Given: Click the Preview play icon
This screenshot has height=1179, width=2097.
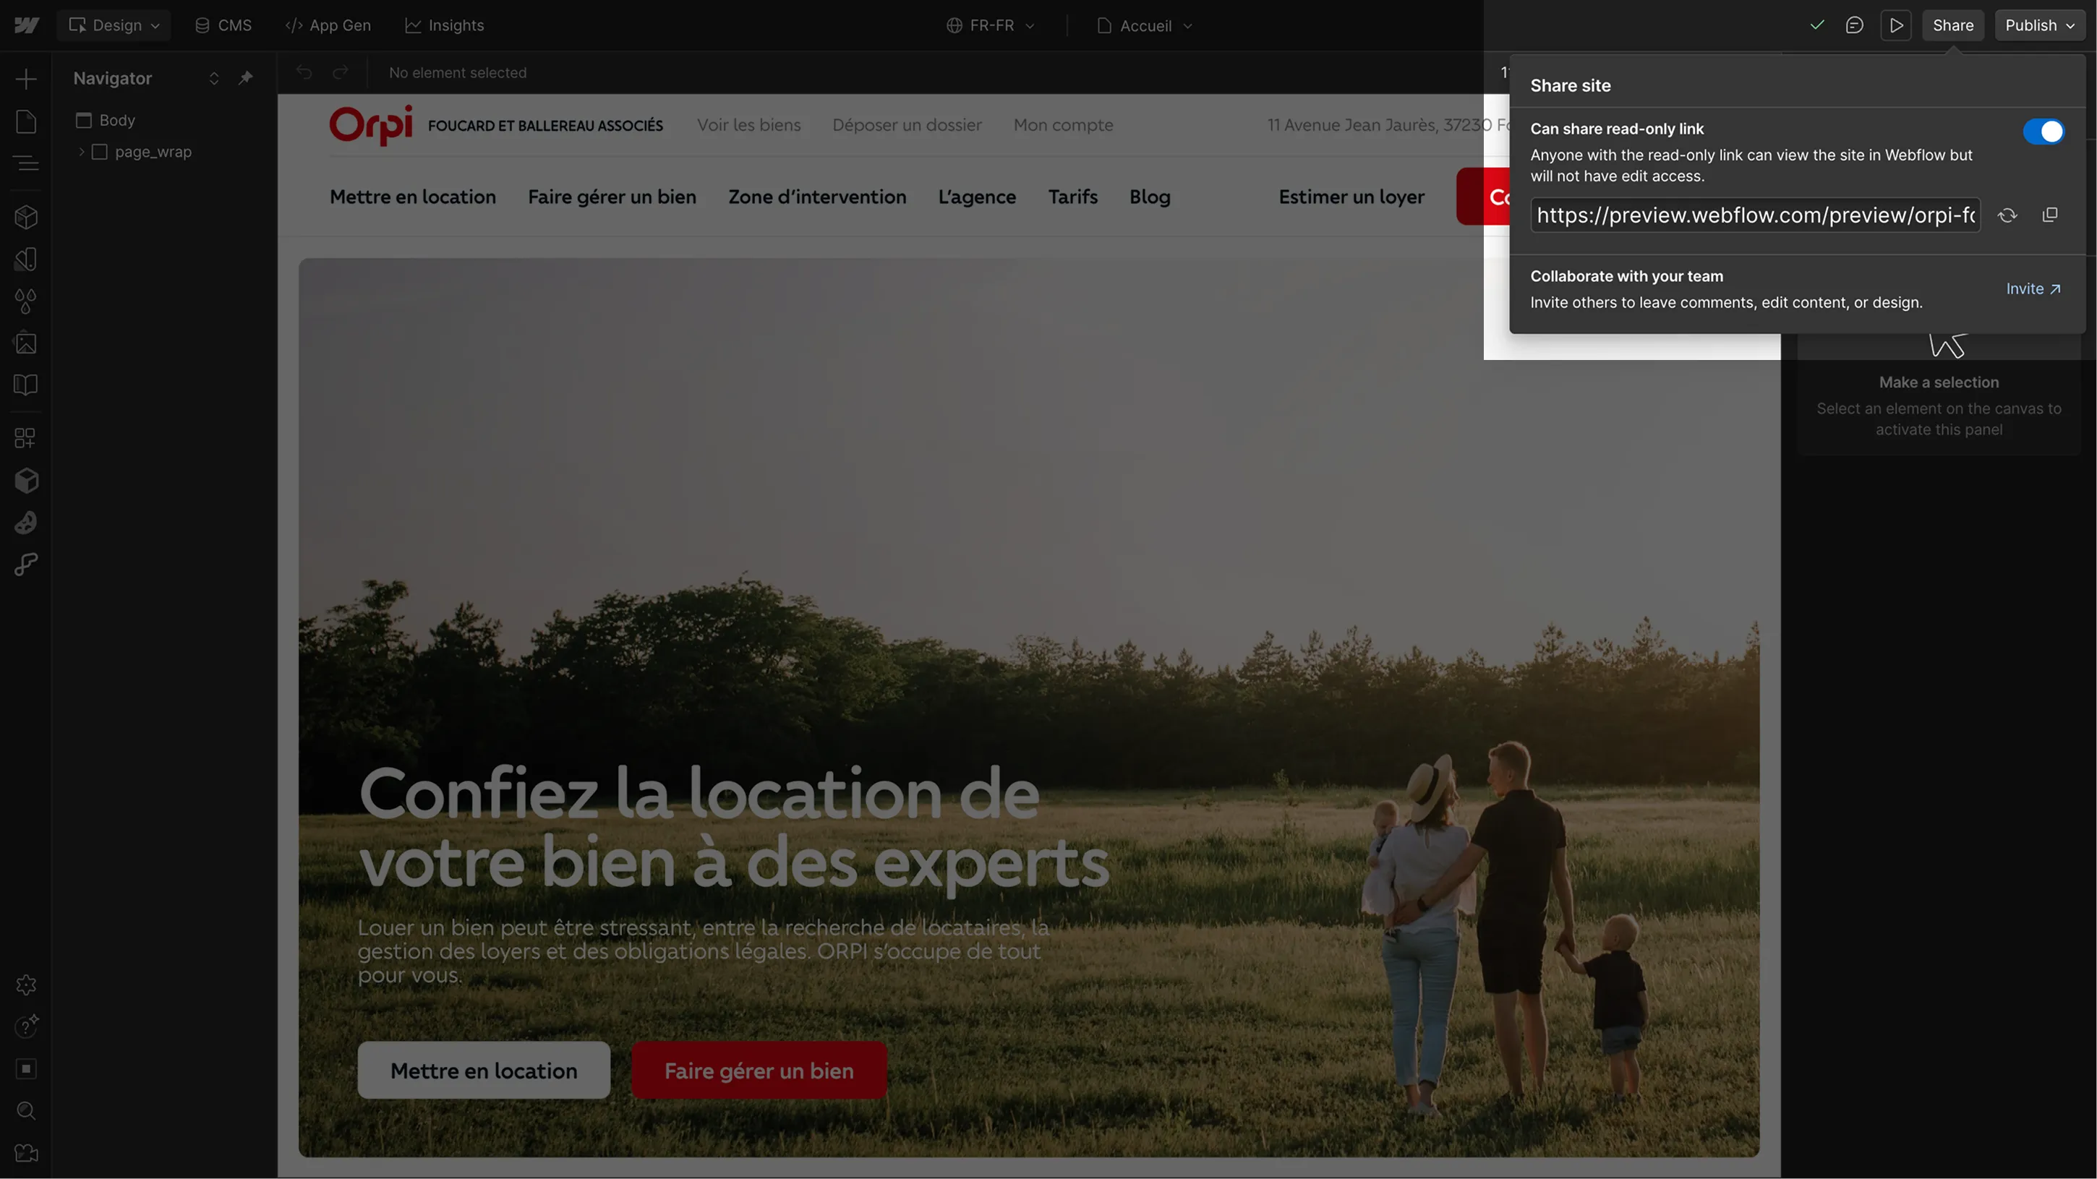Looking at the screenshot, I should pos(1896,25).
